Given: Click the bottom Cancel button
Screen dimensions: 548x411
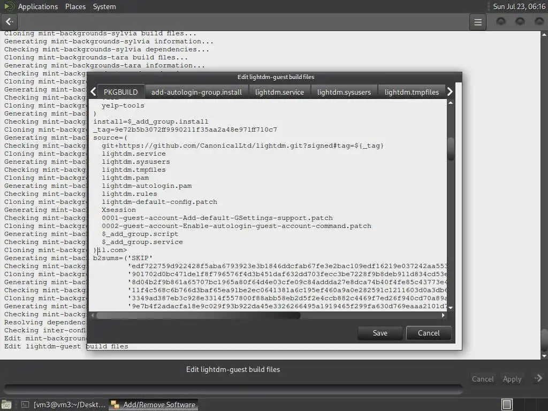Looking at the screenshot, I should tap(483, 379).
